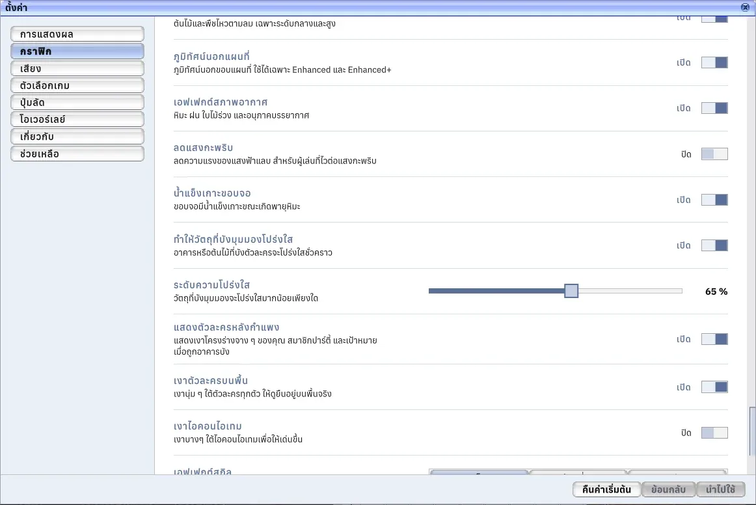Toggle ทำให้วัตถุที่บังมุมมองโปร่งใส switch
The width and height of the screenshot is (756, 505).
coord(714,245)
